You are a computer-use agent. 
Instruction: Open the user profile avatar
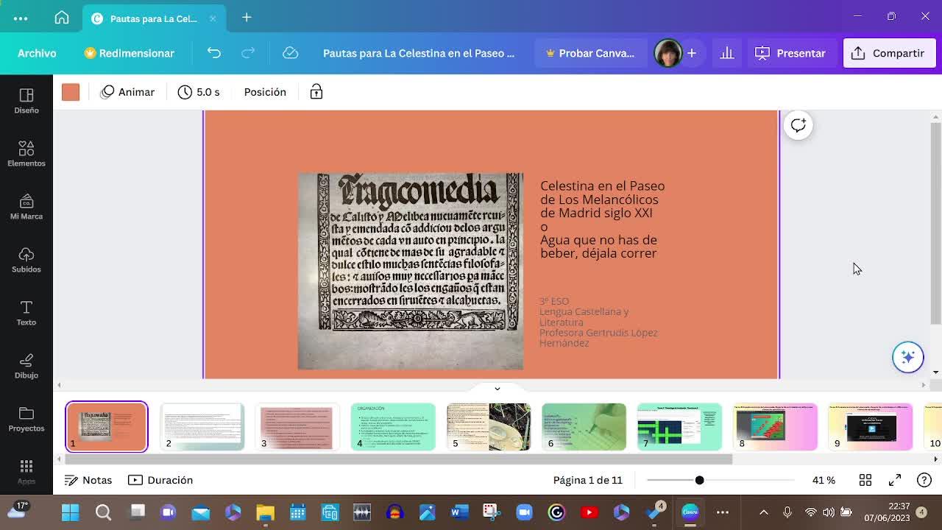click(x=668, y=53)
